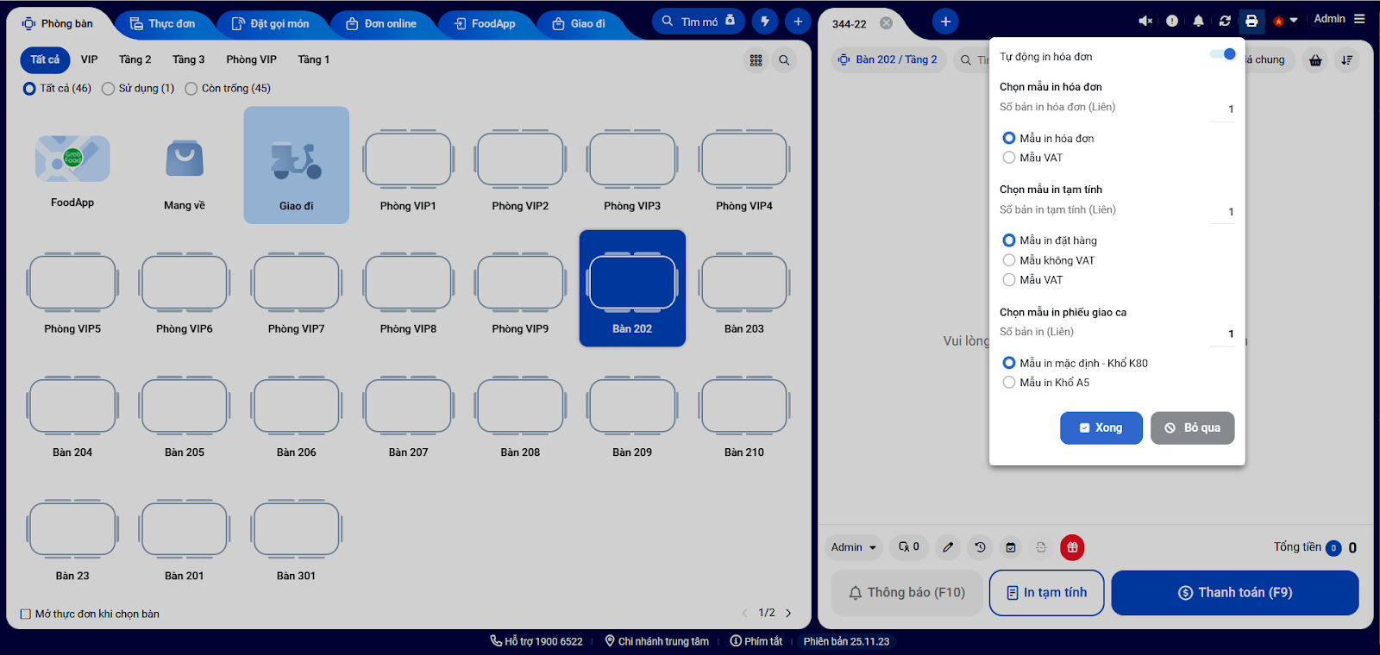
Task: Go to previous page of tables
Action: pyautogui.click(x=745, y=614)
